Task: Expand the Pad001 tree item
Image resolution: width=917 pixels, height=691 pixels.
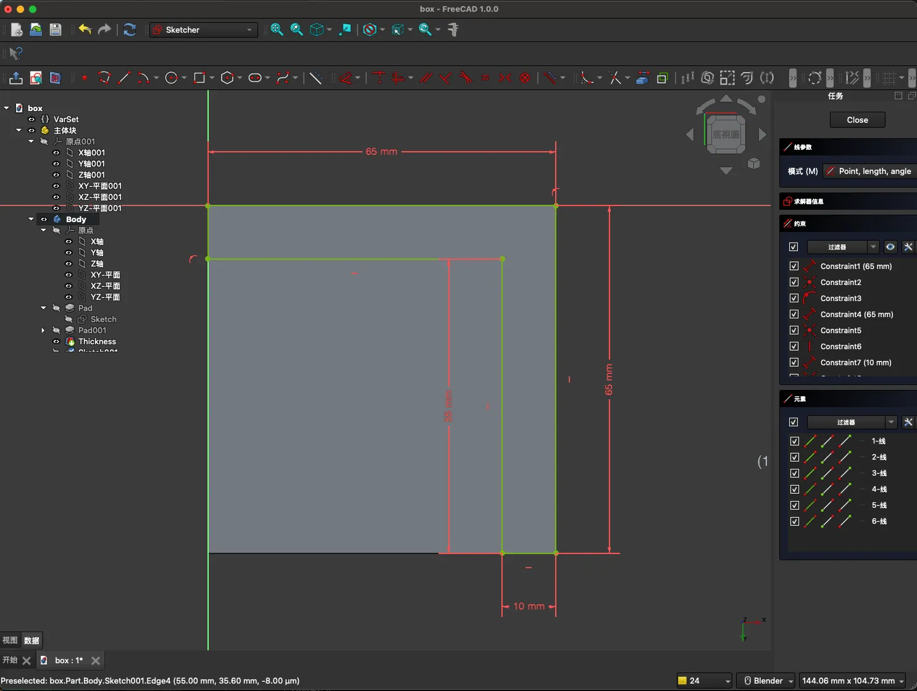Action: click(x=43, y=330)
